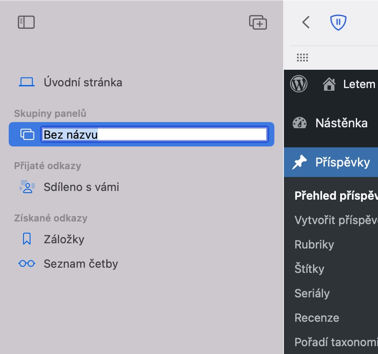Click the Příspěvky pushpin icon

pos(300,163)
